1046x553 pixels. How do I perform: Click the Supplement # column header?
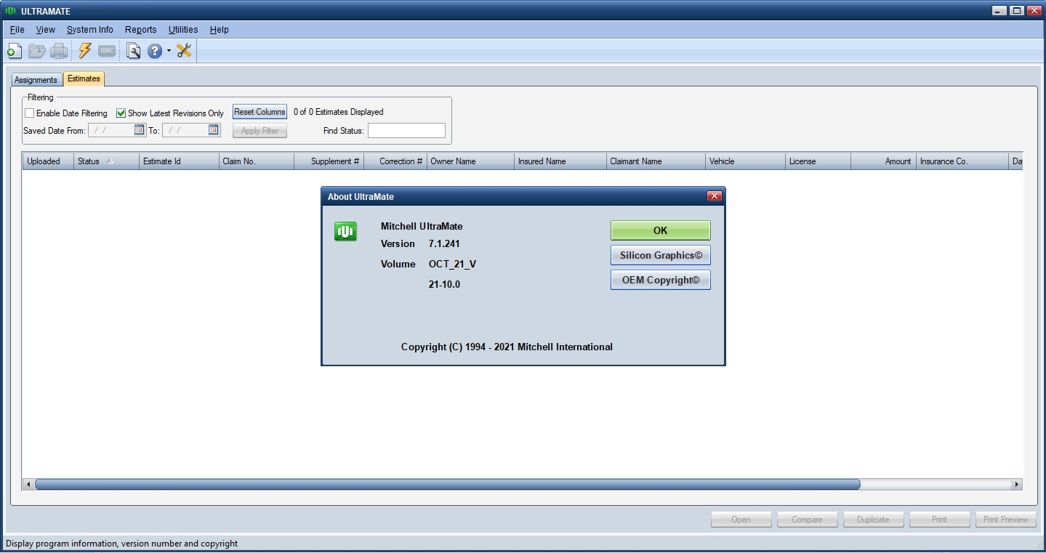click(329, 161)
